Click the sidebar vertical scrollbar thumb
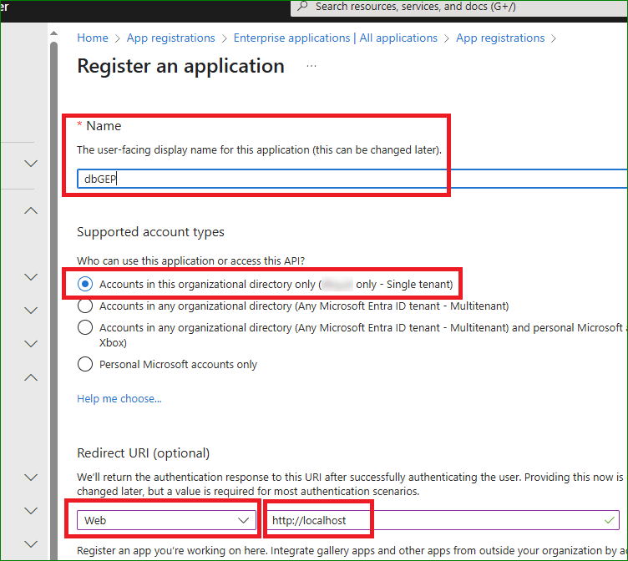Screen dimensions: 628x561 54,250
